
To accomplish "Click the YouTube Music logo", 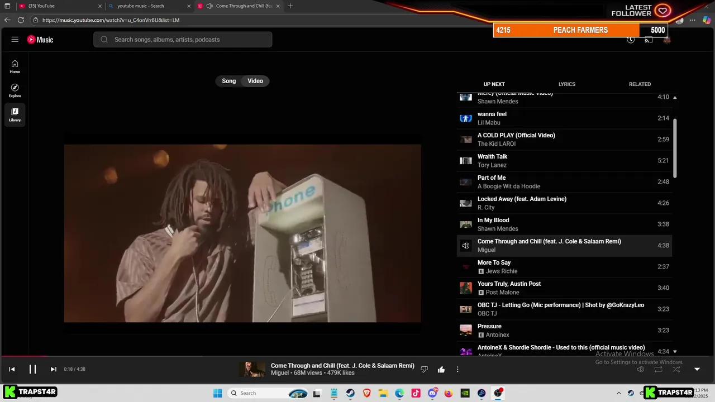I will (40, 40).
